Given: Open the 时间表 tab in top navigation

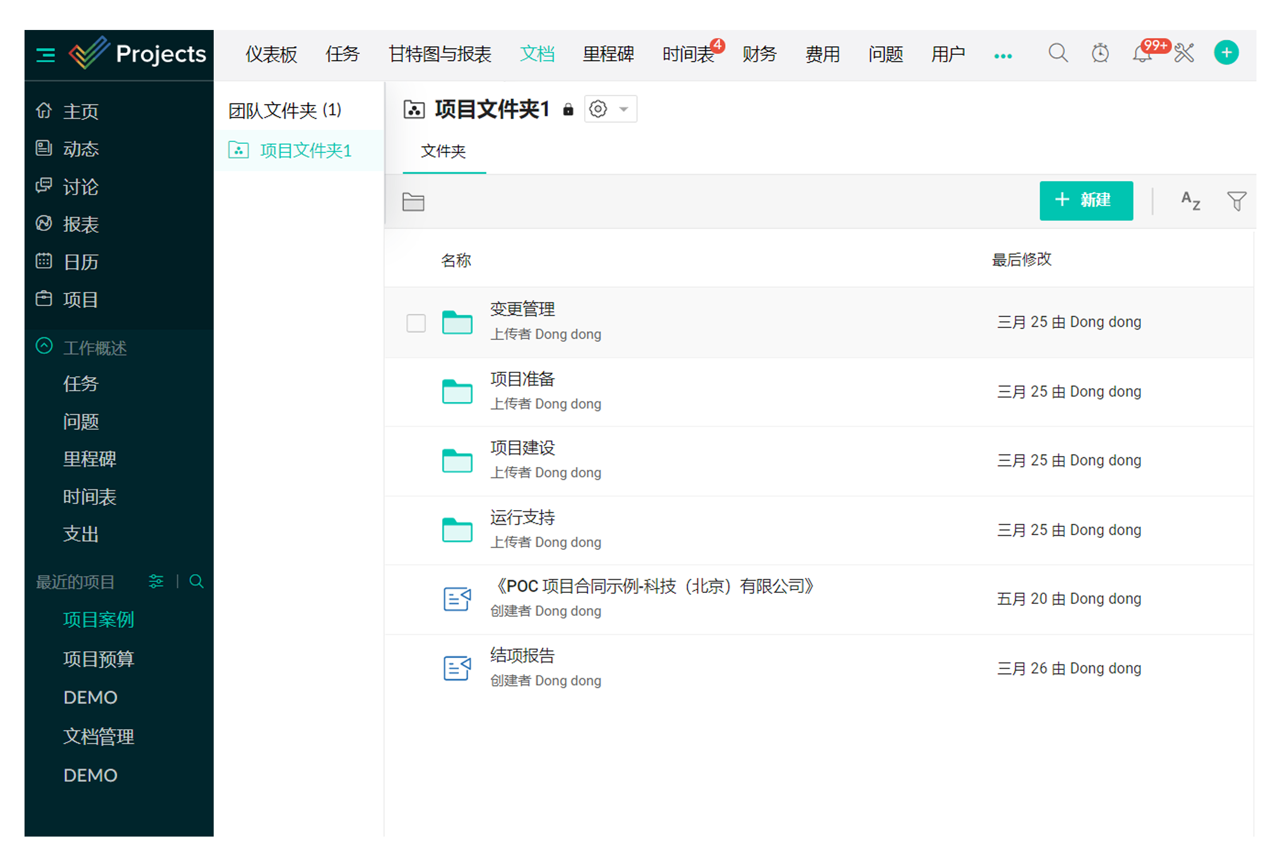Looking at the screenshot, I should pyautogui.click(x=688, y=54).
